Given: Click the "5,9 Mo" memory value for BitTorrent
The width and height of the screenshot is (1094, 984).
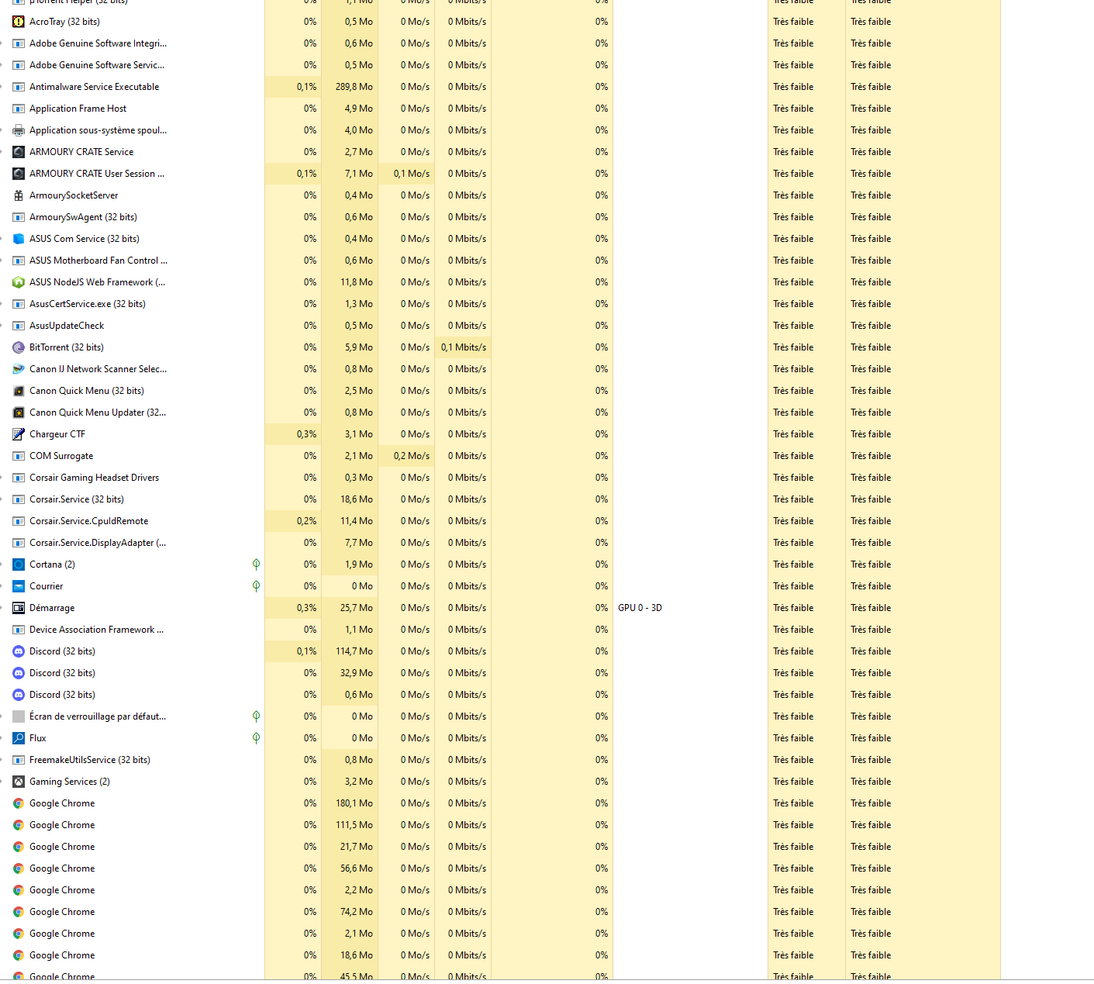Looking at the screenshot, I should (x=359, y=347).
